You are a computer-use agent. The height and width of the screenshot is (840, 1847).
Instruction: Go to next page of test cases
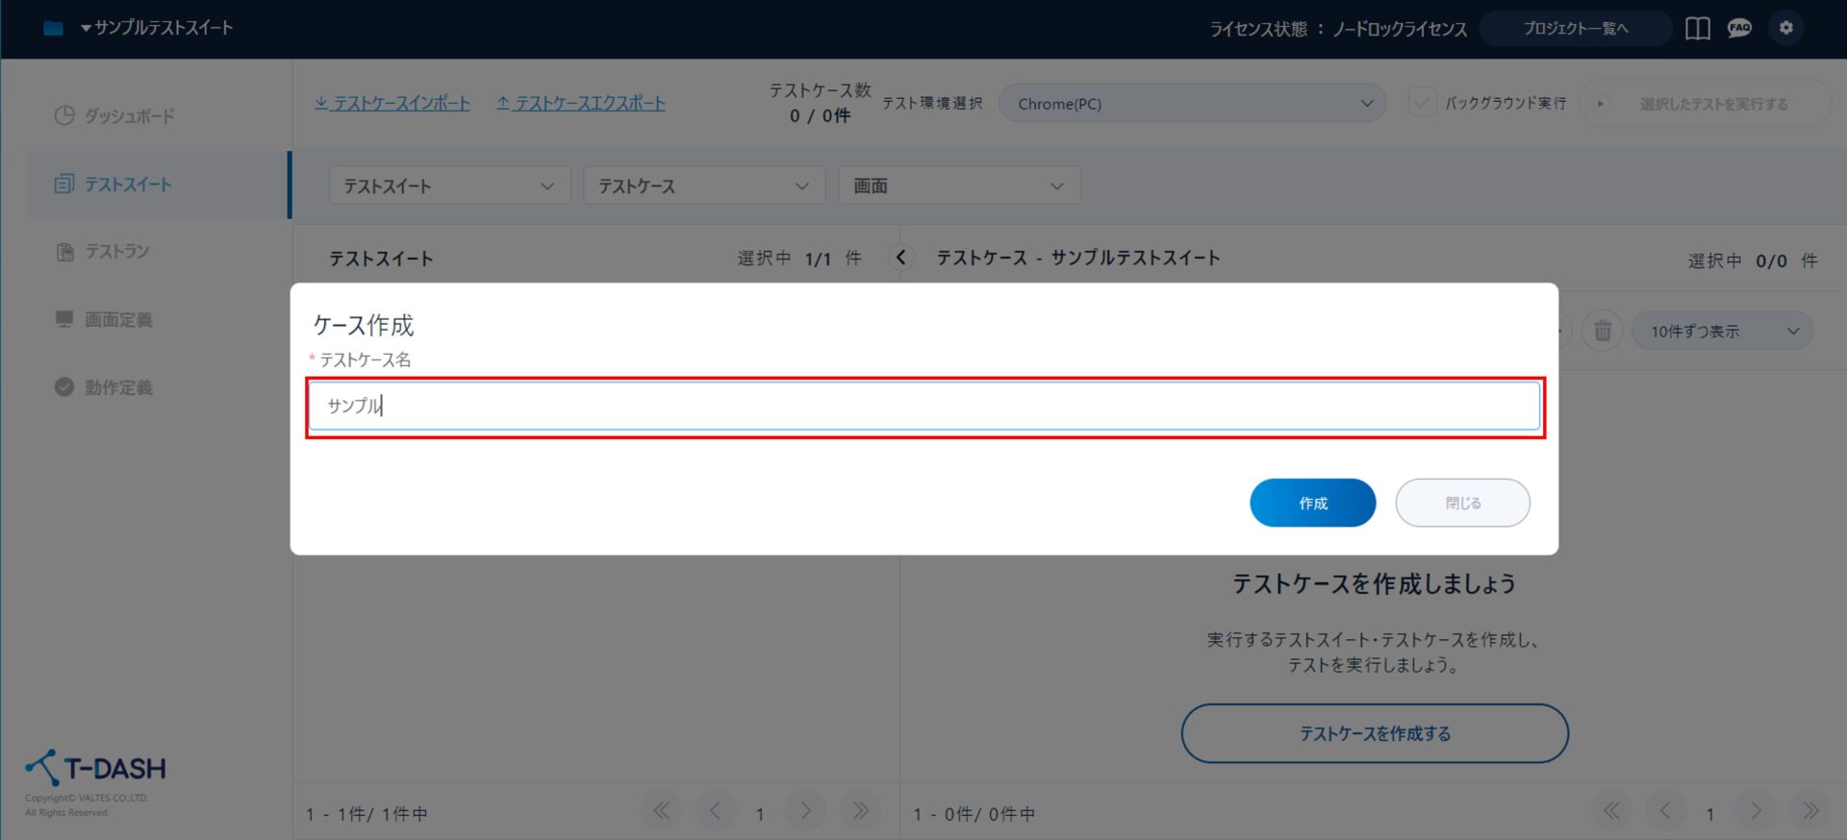(1756, 812)
